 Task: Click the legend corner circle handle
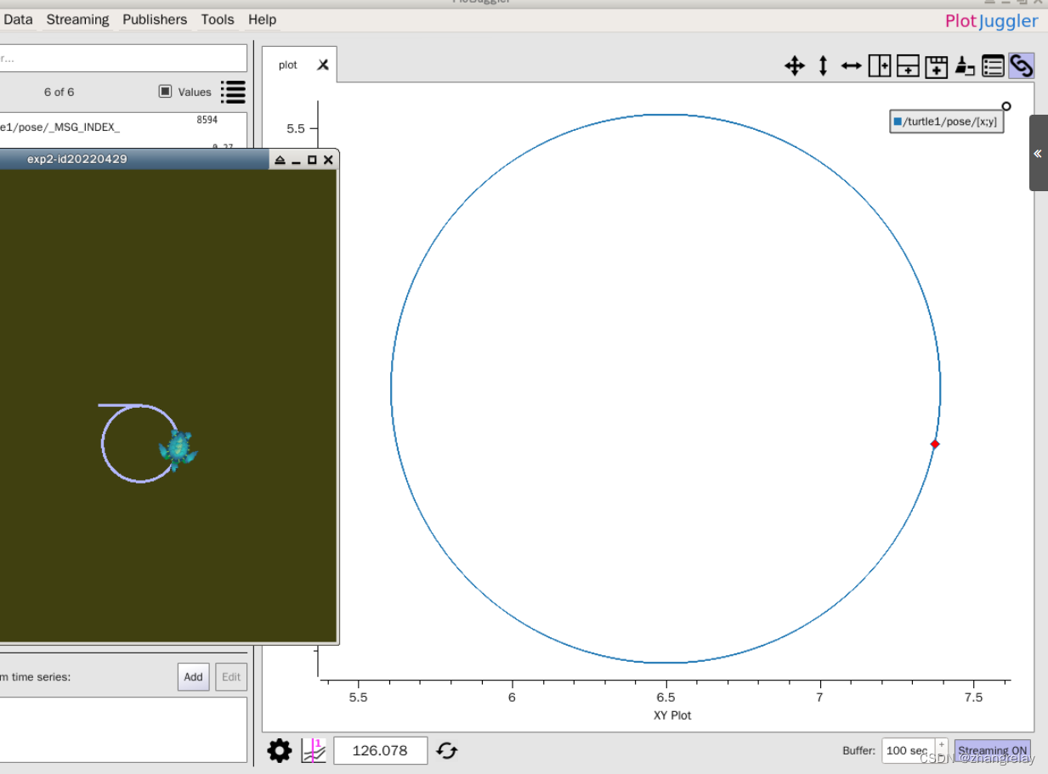pos(1006,106)
